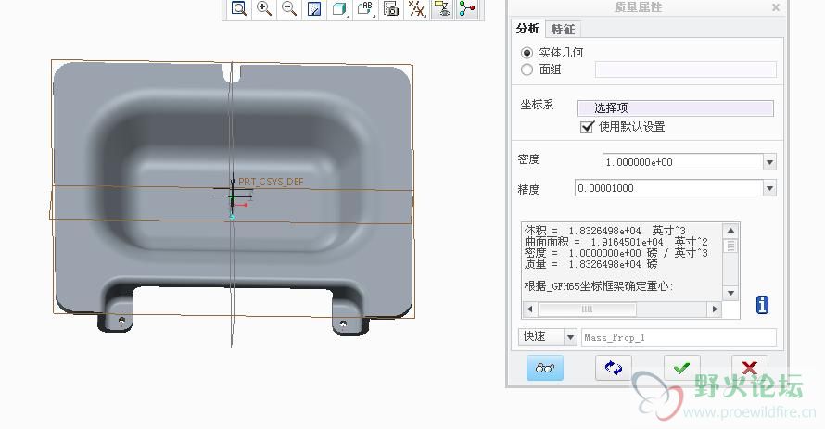Click the results scroll left arrow
Screen dimensions: 825x429
coord(530,309)
